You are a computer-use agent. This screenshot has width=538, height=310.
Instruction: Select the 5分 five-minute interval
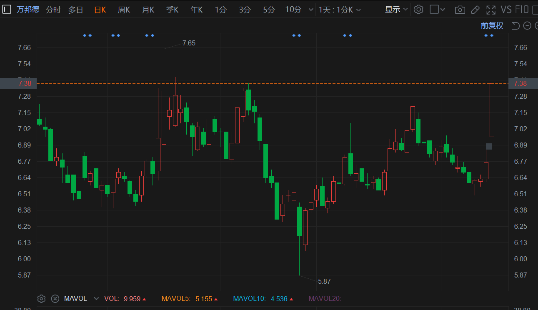(269, 10)
